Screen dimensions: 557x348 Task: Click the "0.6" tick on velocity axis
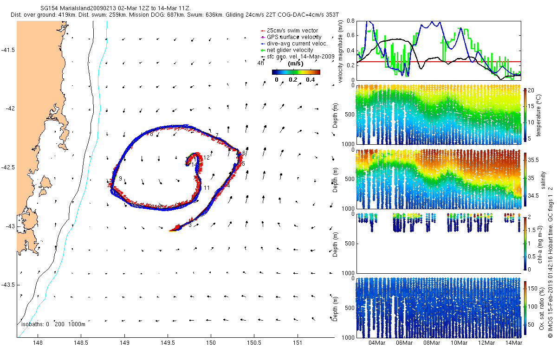click(350, 36)
